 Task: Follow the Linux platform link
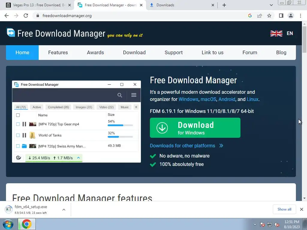pyautogui.click(x=252, y=99)
